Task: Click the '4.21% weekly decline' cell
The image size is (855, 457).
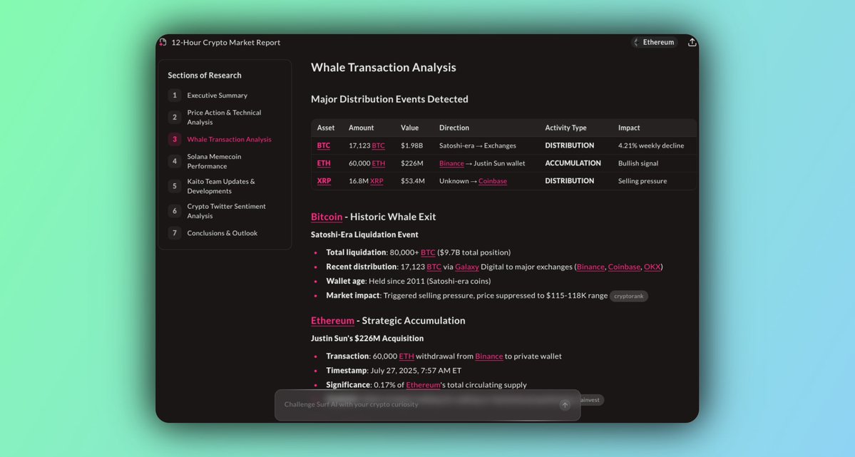Action: pyautogui.click(x=651, y=145)
